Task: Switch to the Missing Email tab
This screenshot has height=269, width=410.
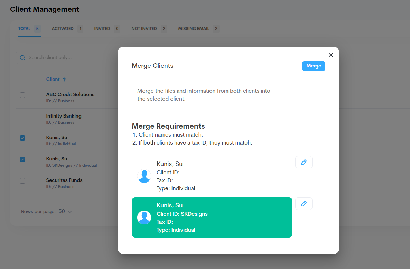Action: (x=194, y=29)
